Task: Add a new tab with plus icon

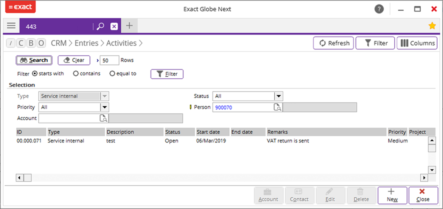Action: 130,26
